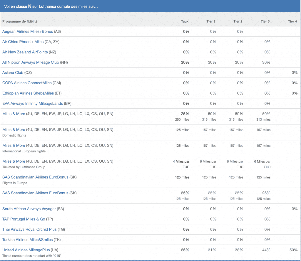
Task: Click the panel title about class K on Lufthansa
Action: [x=51, y=6]
